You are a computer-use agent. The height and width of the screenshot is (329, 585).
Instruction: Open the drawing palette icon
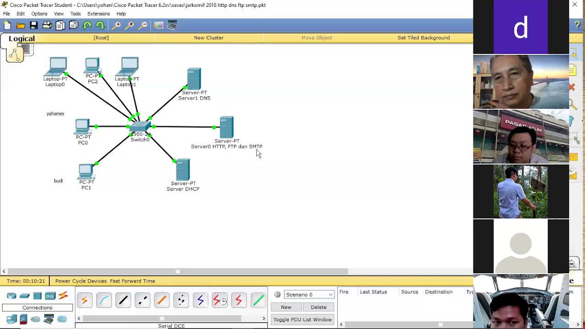(159, 26)
